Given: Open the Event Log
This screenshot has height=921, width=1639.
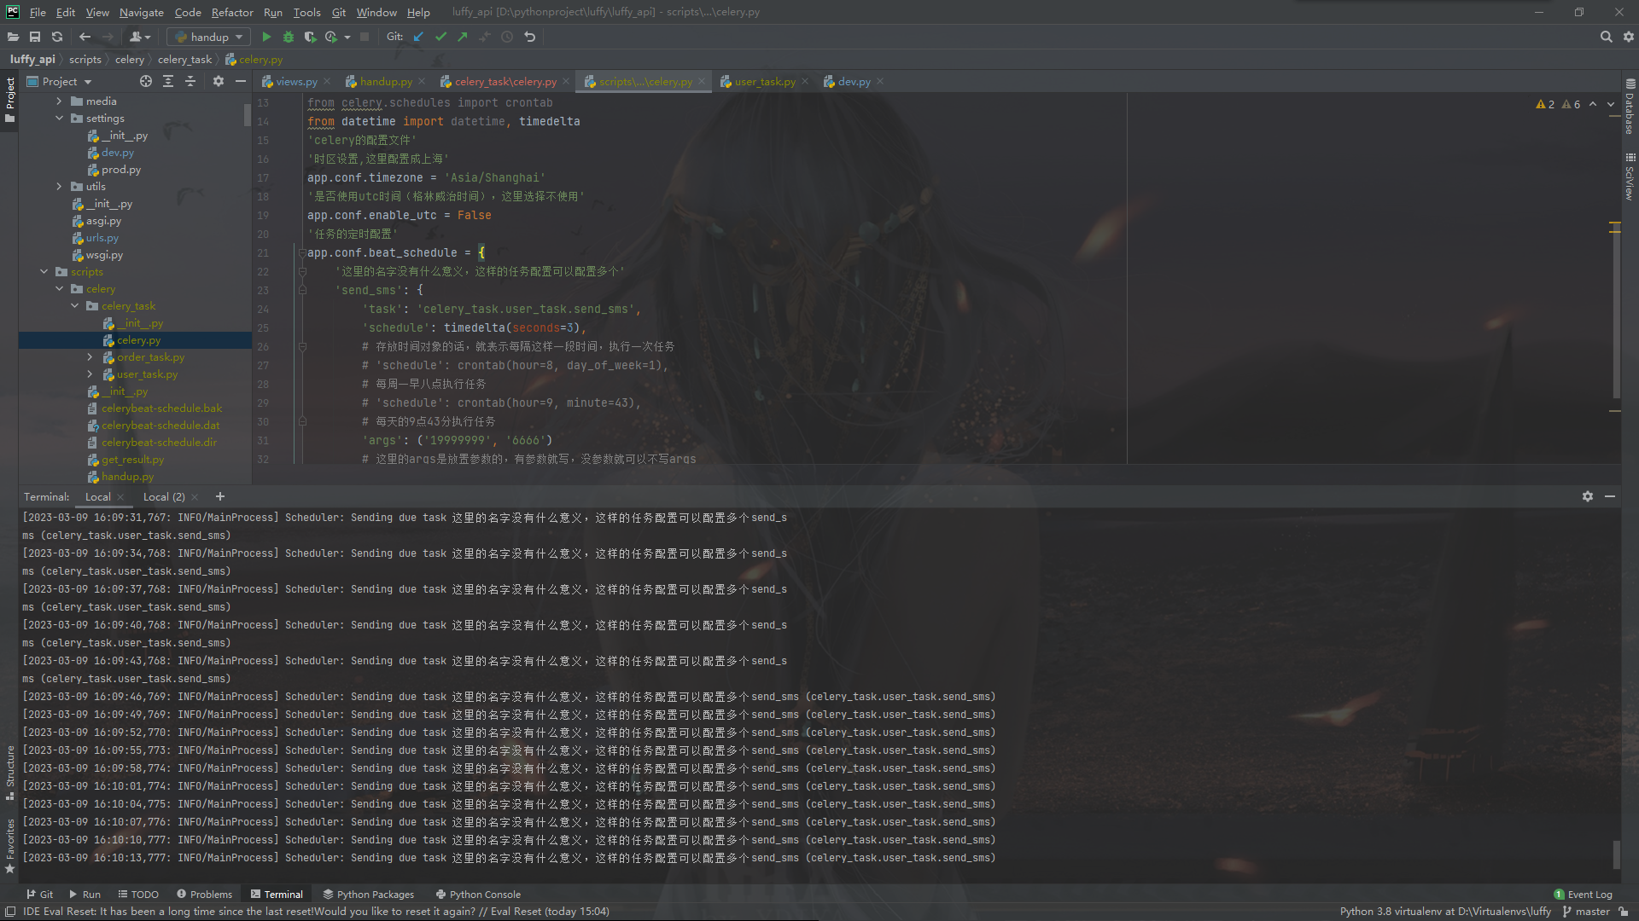Looking at the screenshot, I should (1584, 894).
